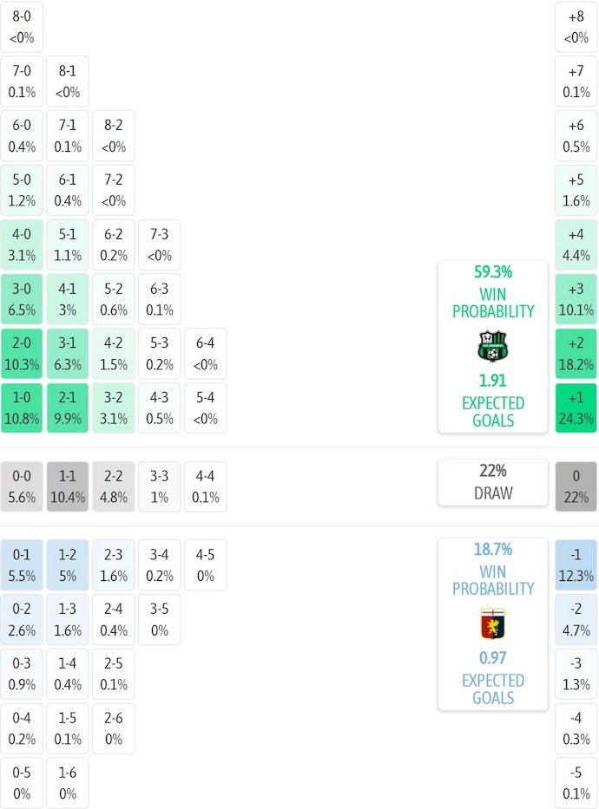Select the 1-2 scoreline at 5%
The width and height of the screenshot is (599, 809).
(x=68, y=565)
